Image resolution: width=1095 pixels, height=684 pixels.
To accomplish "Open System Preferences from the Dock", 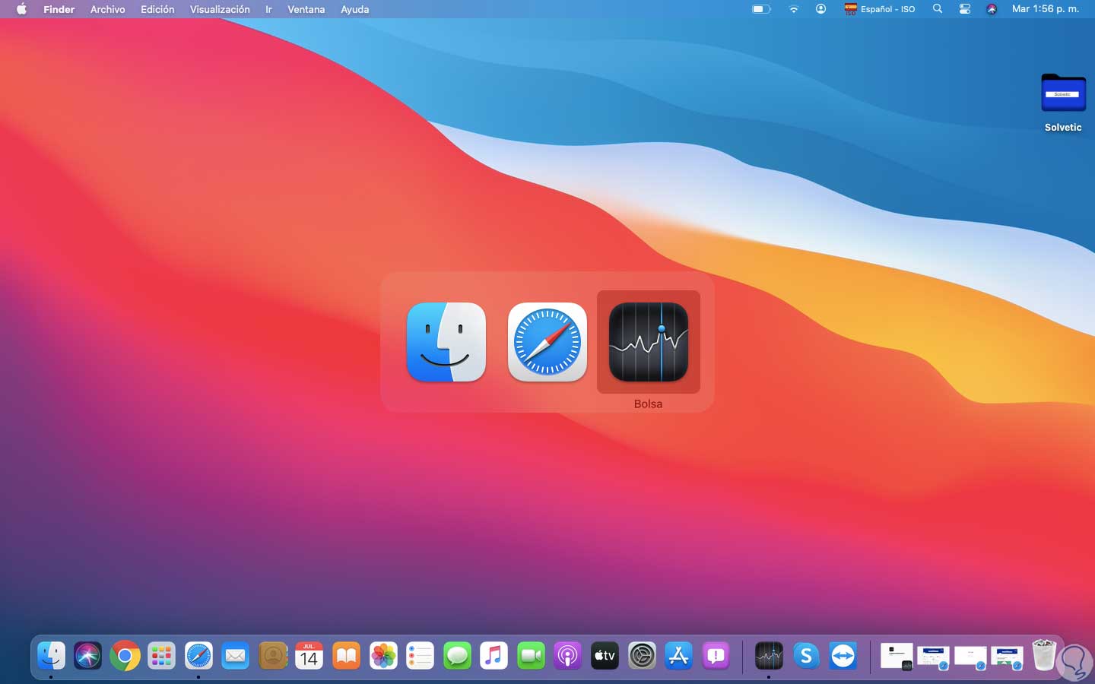I will coord(642,656).
